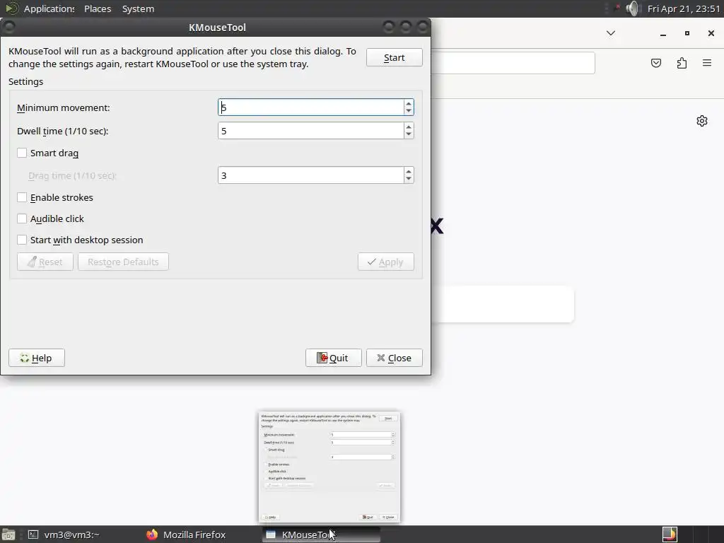Quit KMouseTool using the Quit button
The width and height of the screenshot is (724, 543).
(334, 358)
